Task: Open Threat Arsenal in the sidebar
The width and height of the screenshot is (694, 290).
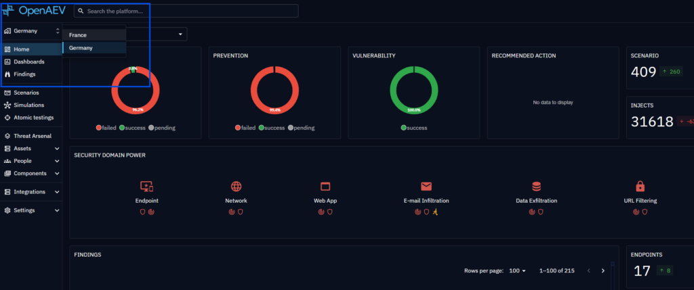Action: [31, 136]
